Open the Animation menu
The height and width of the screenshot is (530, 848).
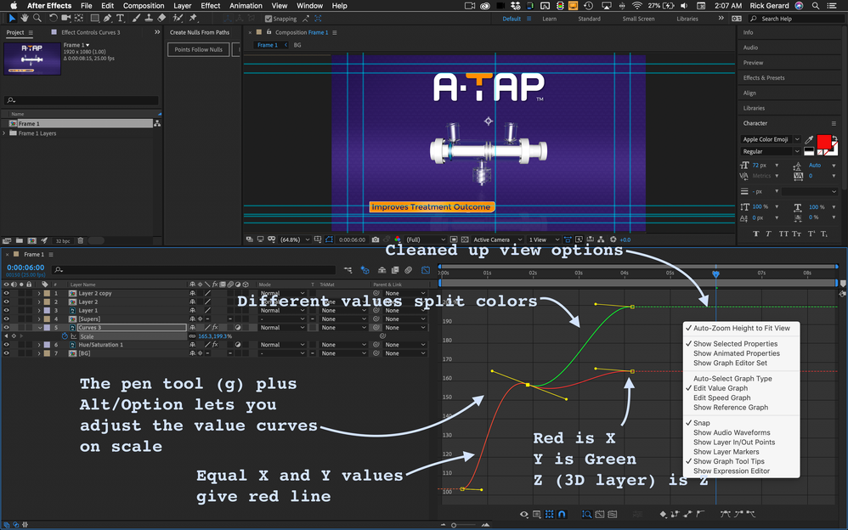click(246, 6)
